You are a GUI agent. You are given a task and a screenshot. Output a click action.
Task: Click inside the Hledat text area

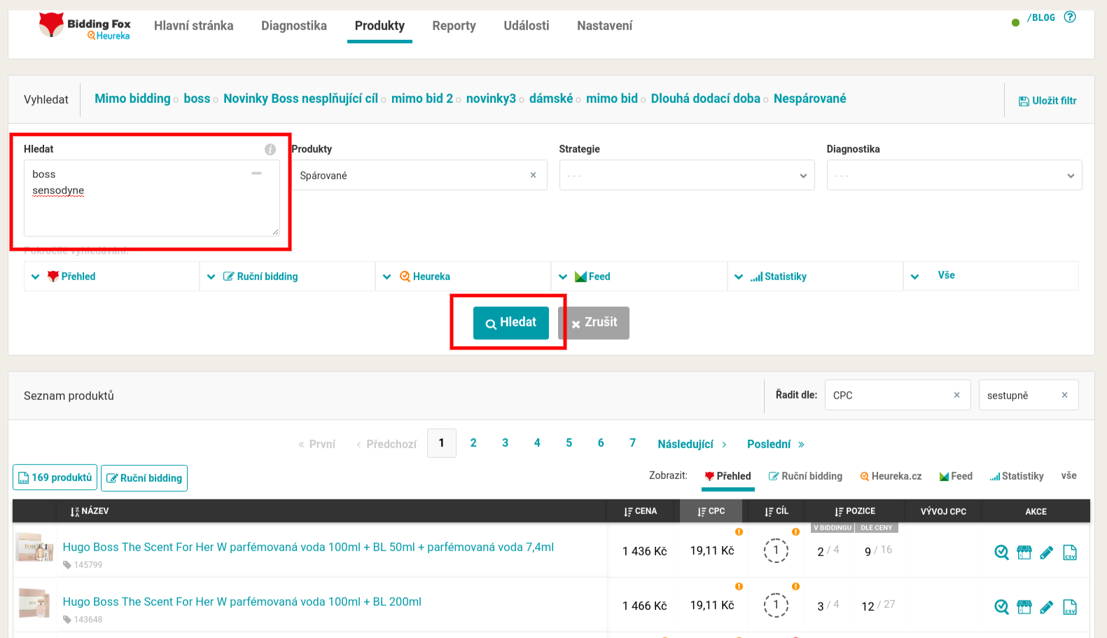(x=152, y=198)
